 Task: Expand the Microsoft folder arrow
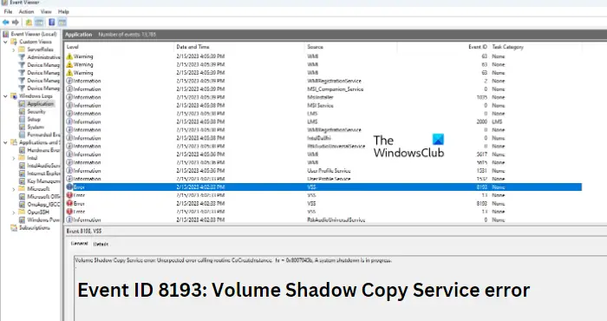14,189
